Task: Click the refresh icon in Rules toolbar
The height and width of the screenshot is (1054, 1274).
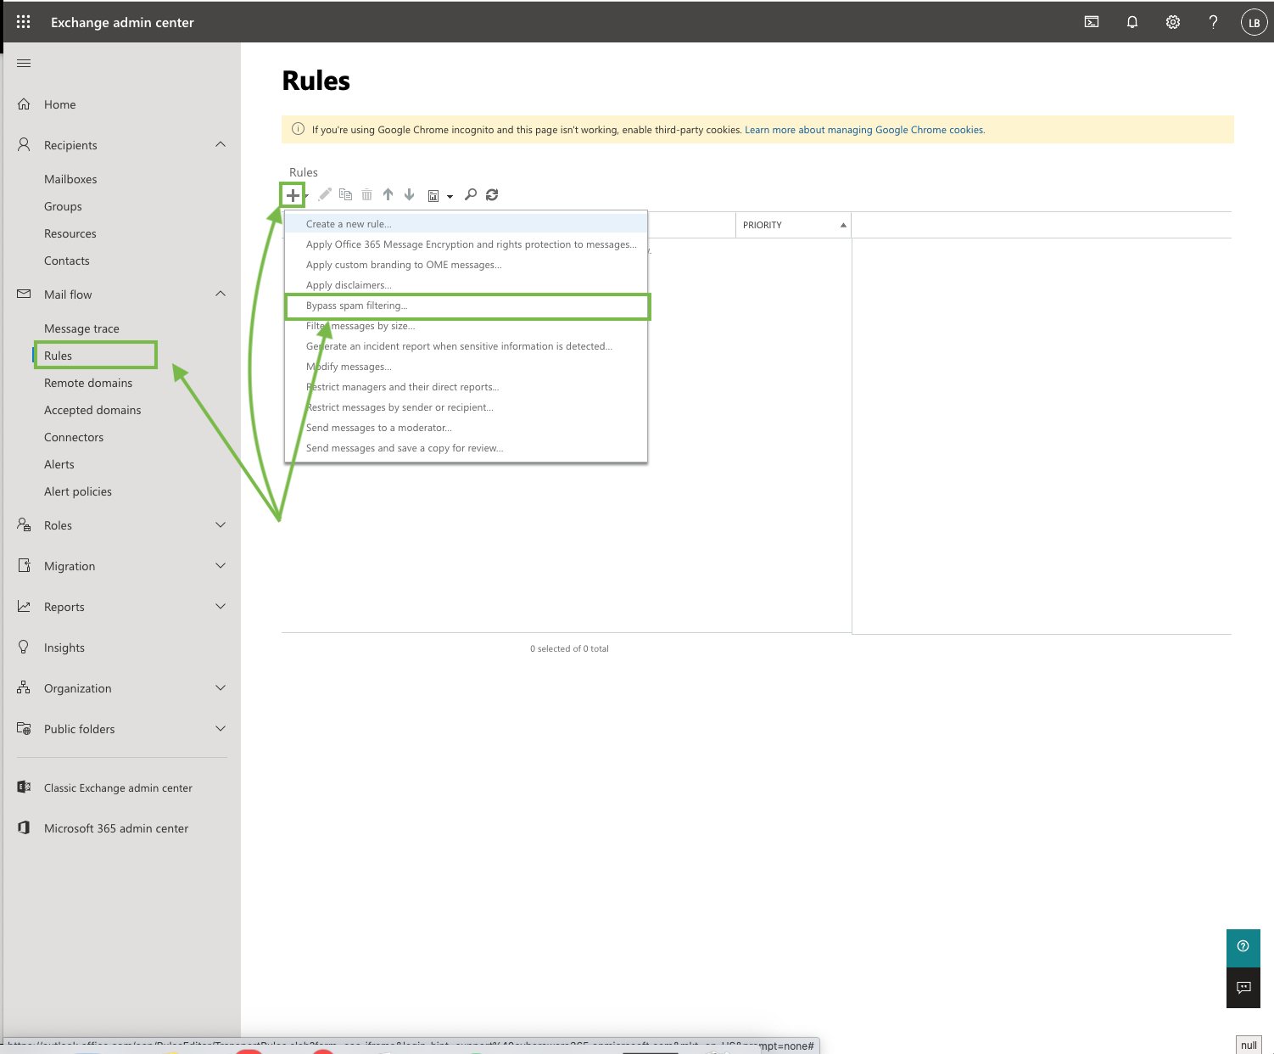Action: pyautogui.click(x=492, y=195)
